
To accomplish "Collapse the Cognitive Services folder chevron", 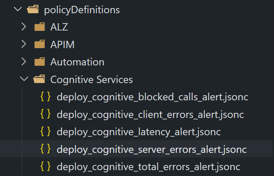I will (24, 79).
